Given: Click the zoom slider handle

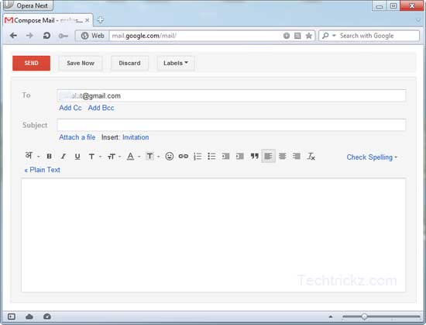Looking at the screenshot, I should pyautogui.click(x=364, y=316).
